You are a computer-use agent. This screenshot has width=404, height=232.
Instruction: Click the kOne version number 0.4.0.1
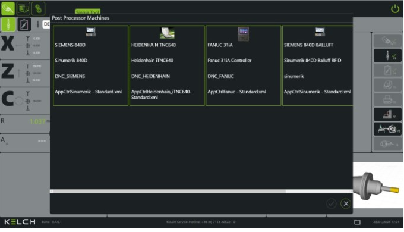point(56,222)
